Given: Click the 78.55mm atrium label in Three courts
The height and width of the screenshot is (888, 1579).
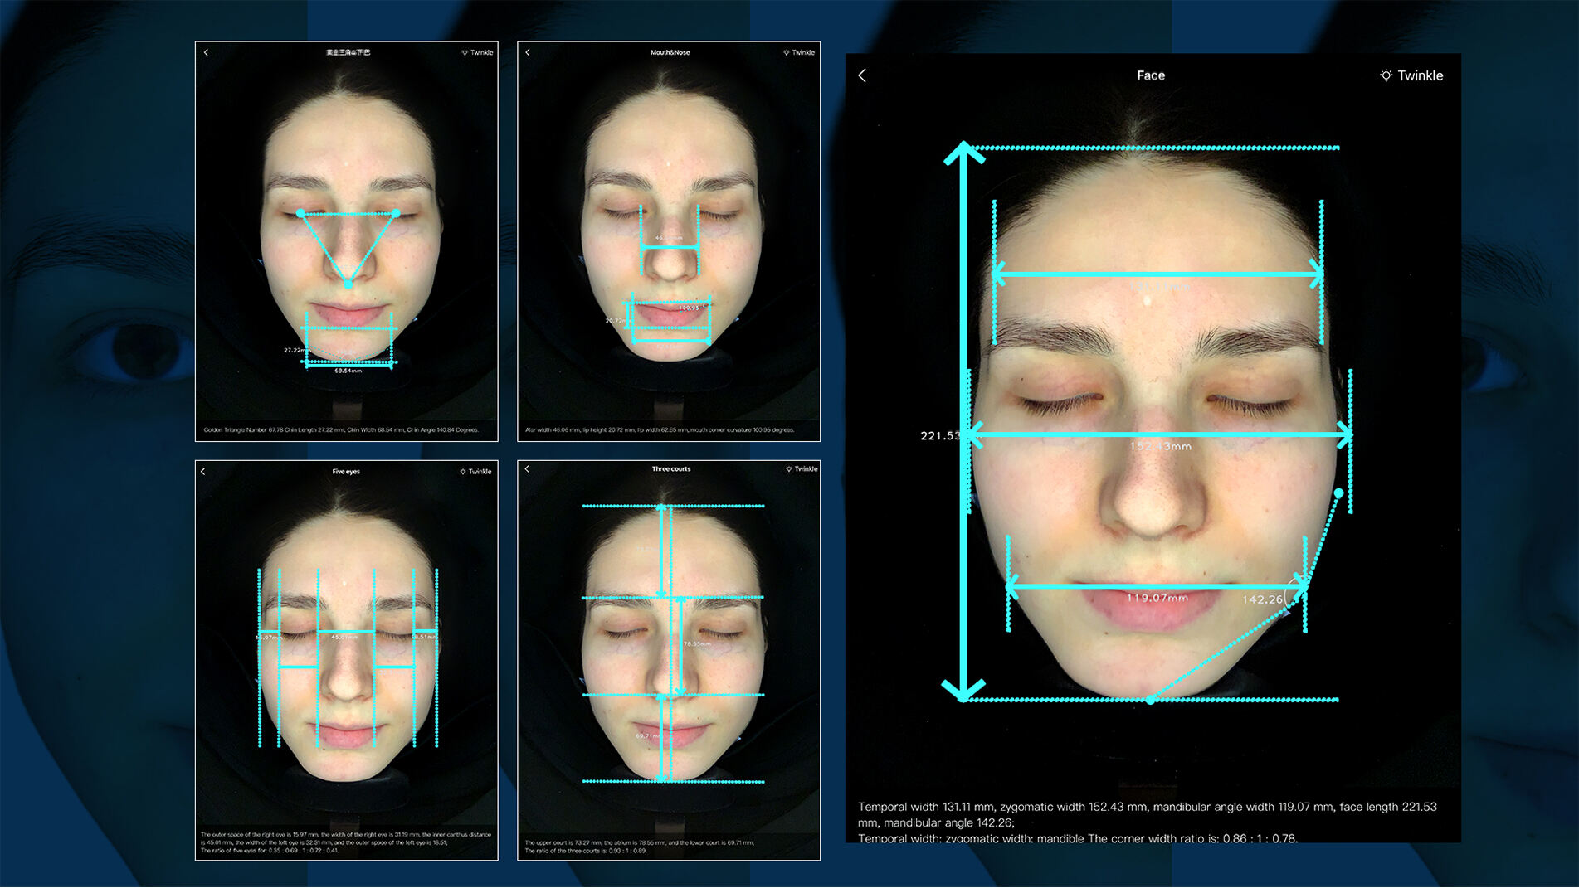Looking at the screenshot, I should pyautogui.click(x=697, y=643).
